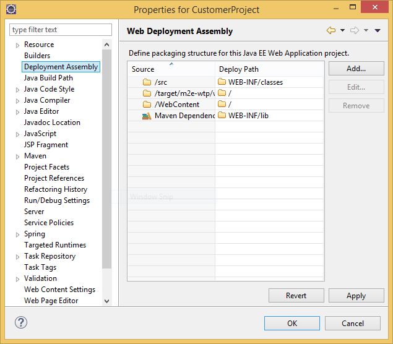Screen dimensions: 393x344
Task: Click the Edit... button
Action: (356, 87)
